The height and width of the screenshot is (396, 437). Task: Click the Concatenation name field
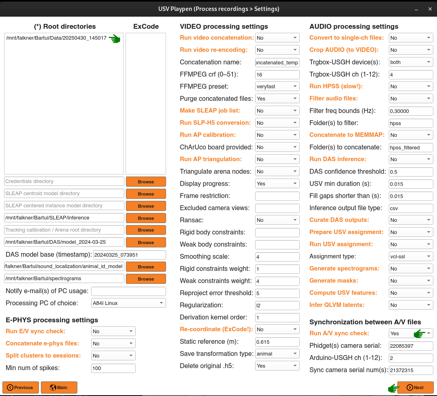pos(277,62)
